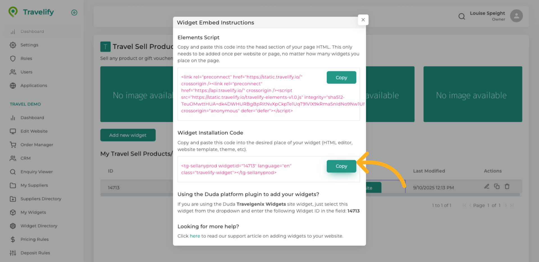Open the Order Manager cart icon
Viewport: 539px width, 262px height.
pyautogui.click(x=13, y=145)
